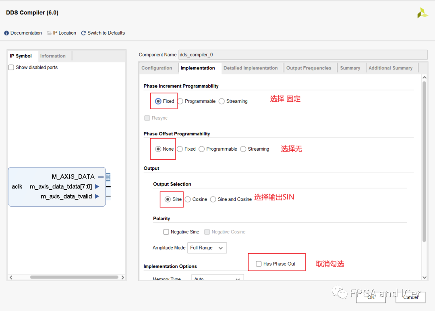Click the OK button
This screenshot has height=311, width=435.
[x=371, y=297]
